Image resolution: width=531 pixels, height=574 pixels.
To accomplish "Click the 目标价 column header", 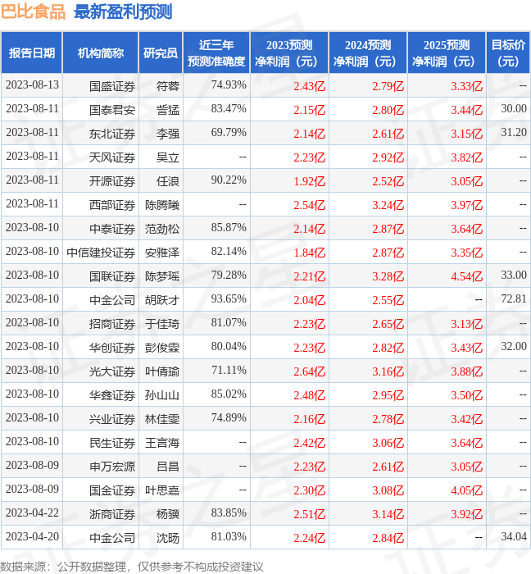I will (508, 53).
